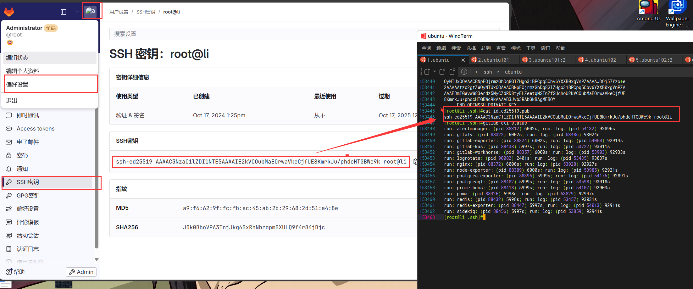Focus the 搜索设置 search field

click(263, 34)
